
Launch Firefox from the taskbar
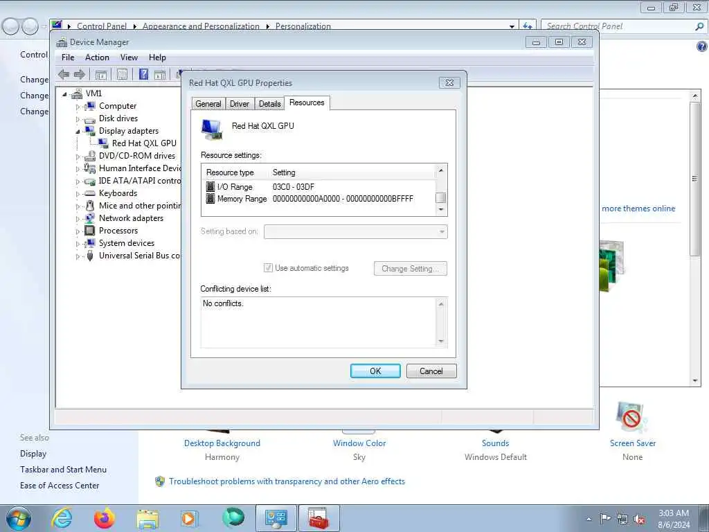[105, 518]
